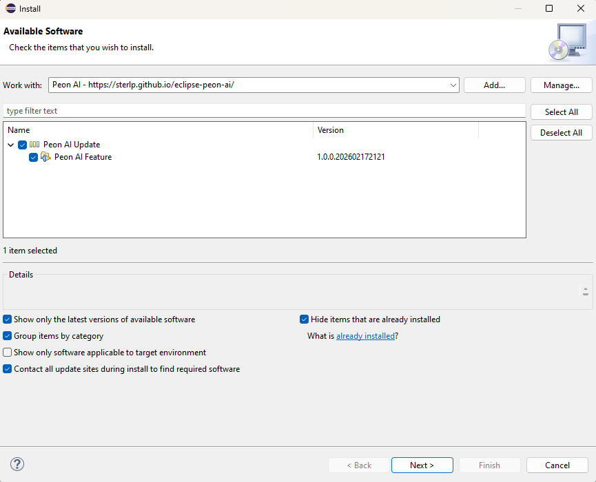Enable Show only software applicable to target

pyautogui.click(x=8, y=353)
